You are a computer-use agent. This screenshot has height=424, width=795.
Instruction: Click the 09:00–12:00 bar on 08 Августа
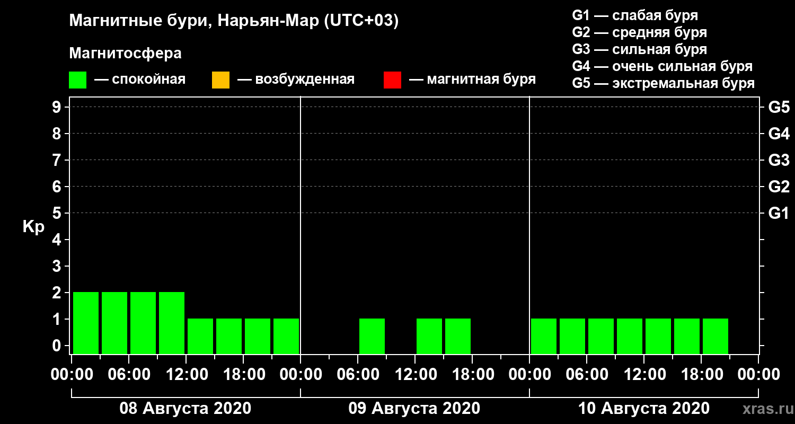tap(172, 323)
